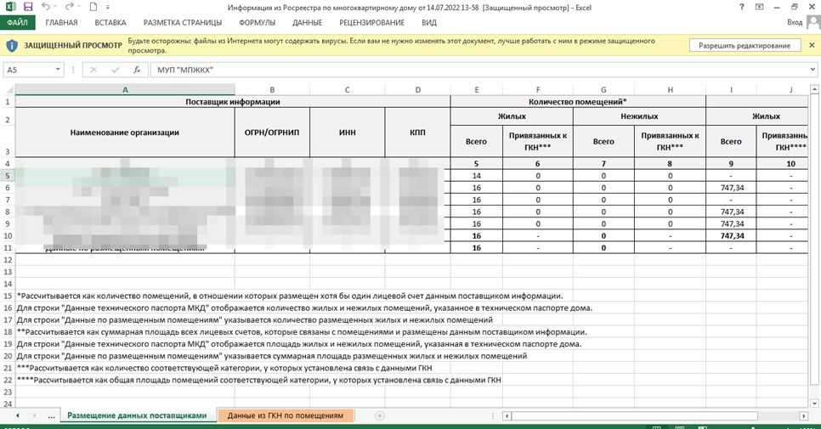Click the formula bar Enter checkmark icon
The image size is (821, 429).
coord(116,70)
